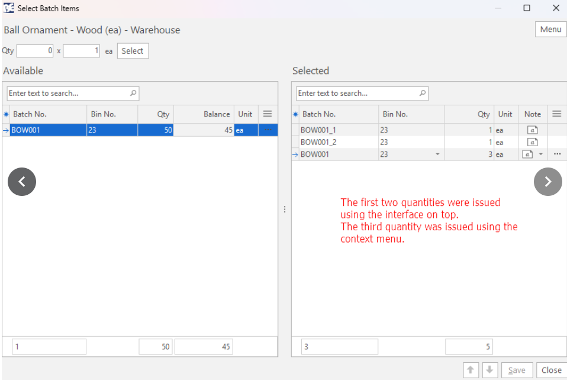Sort Selected by Bin No. header
Viewport: 567px width, 380px height.
411,114
